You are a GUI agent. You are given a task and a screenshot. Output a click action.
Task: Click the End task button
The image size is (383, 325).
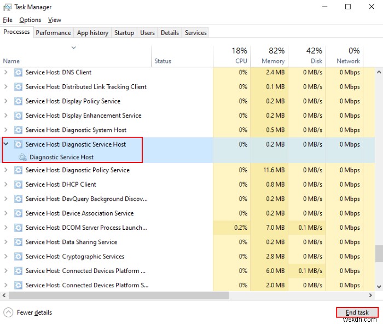click(357, 312)
